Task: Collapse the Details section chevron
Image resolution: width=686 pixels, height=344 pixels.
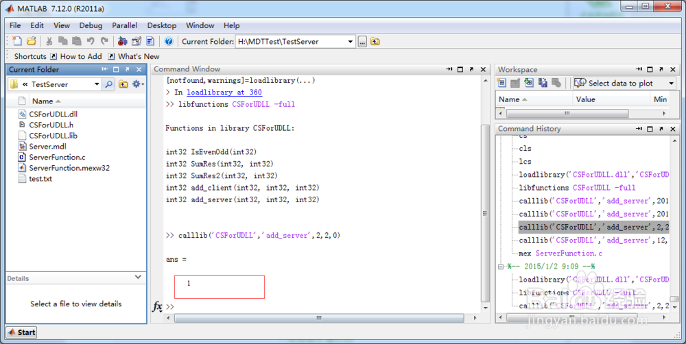Action: [139, 277]
